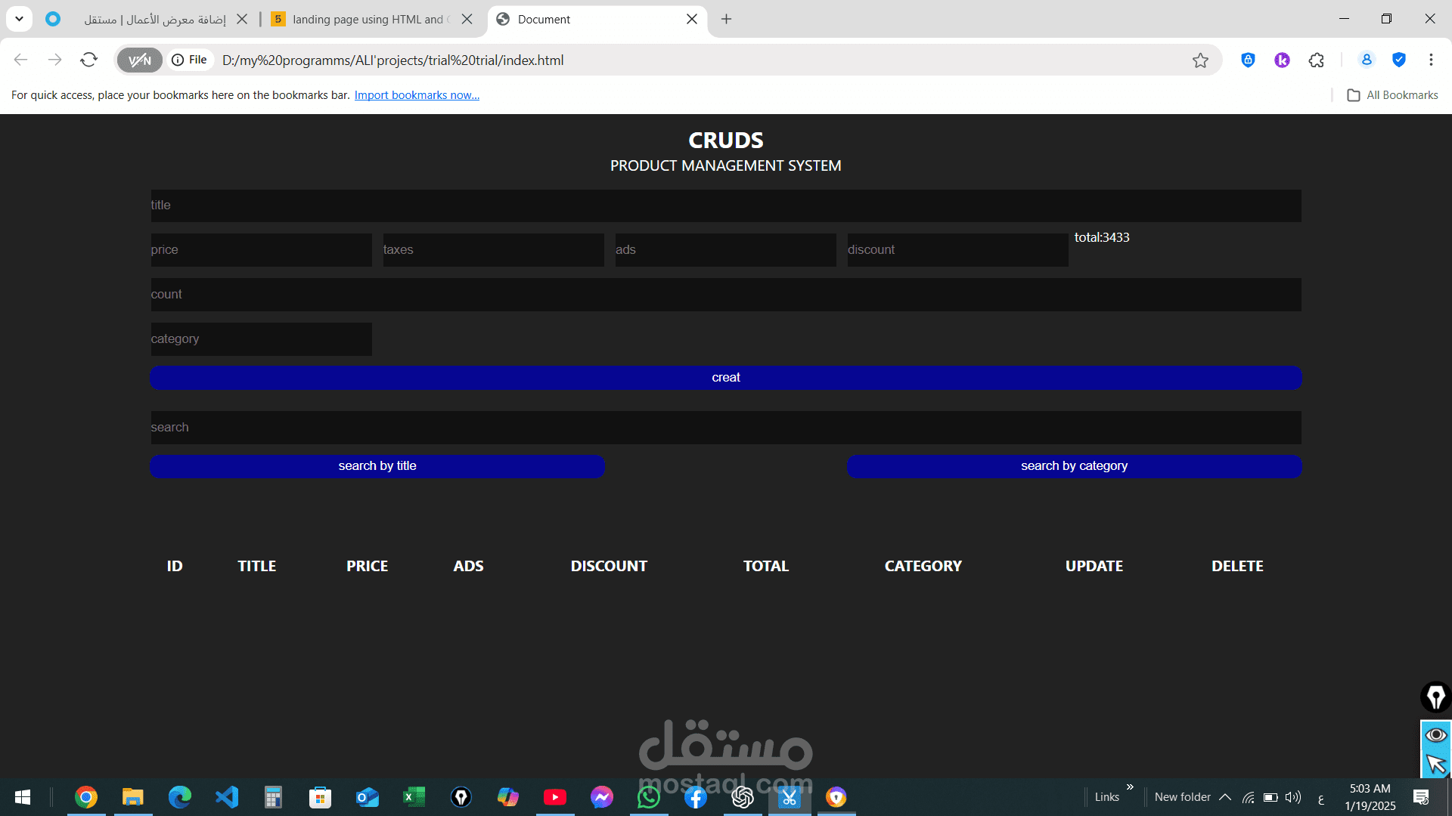This screenshot has height=816, width=1452.
Task: Toggle the eye visibility icon on right edge
Action: (1435, 734)
